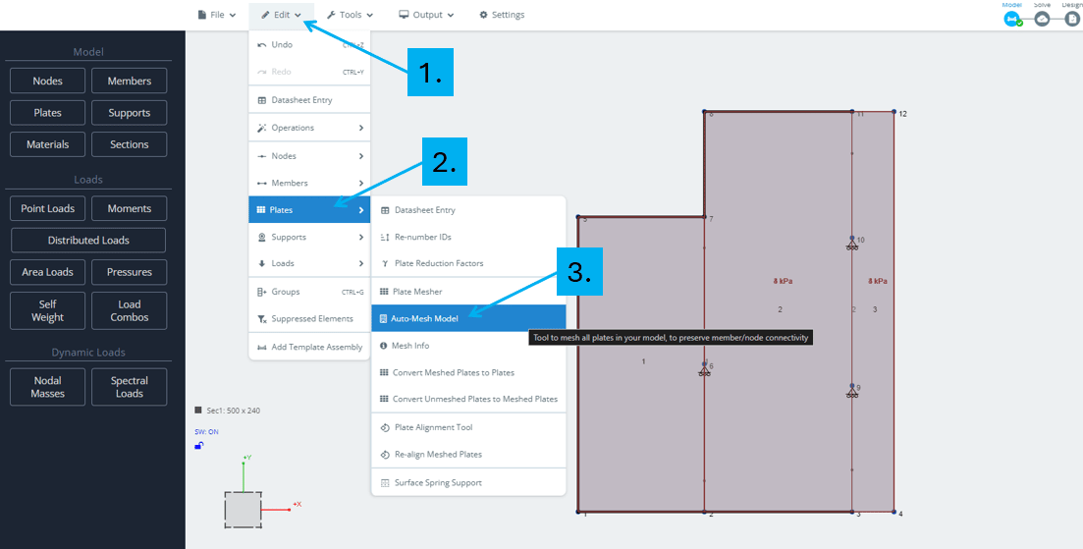The image size is (1083, 549).
Task: Click the Mesh Info icon
Action: point(383,346)
